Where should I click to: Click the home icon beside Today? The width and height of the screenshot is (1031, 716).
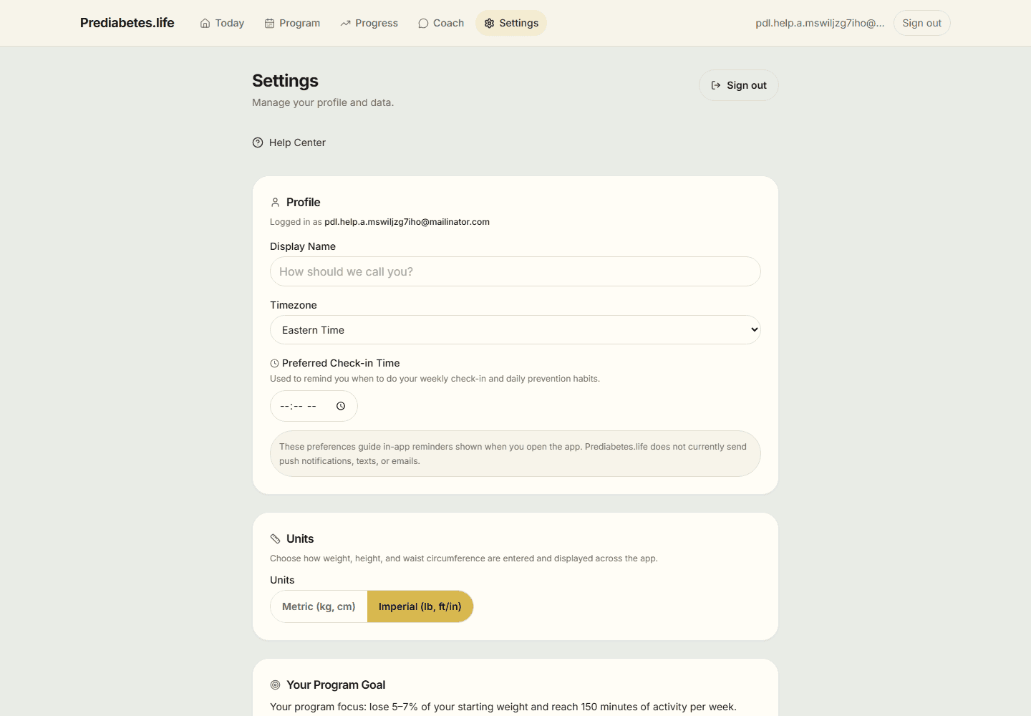click(x=205, y=23)
